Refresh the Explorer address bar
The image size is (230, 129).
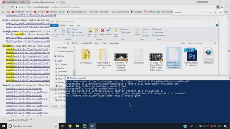tap(184, 43)
